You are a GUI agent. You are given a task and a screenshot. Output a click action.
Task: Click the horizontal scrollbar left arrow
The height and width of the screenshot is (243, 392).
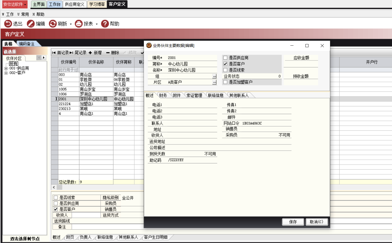(x=54, y=187)
